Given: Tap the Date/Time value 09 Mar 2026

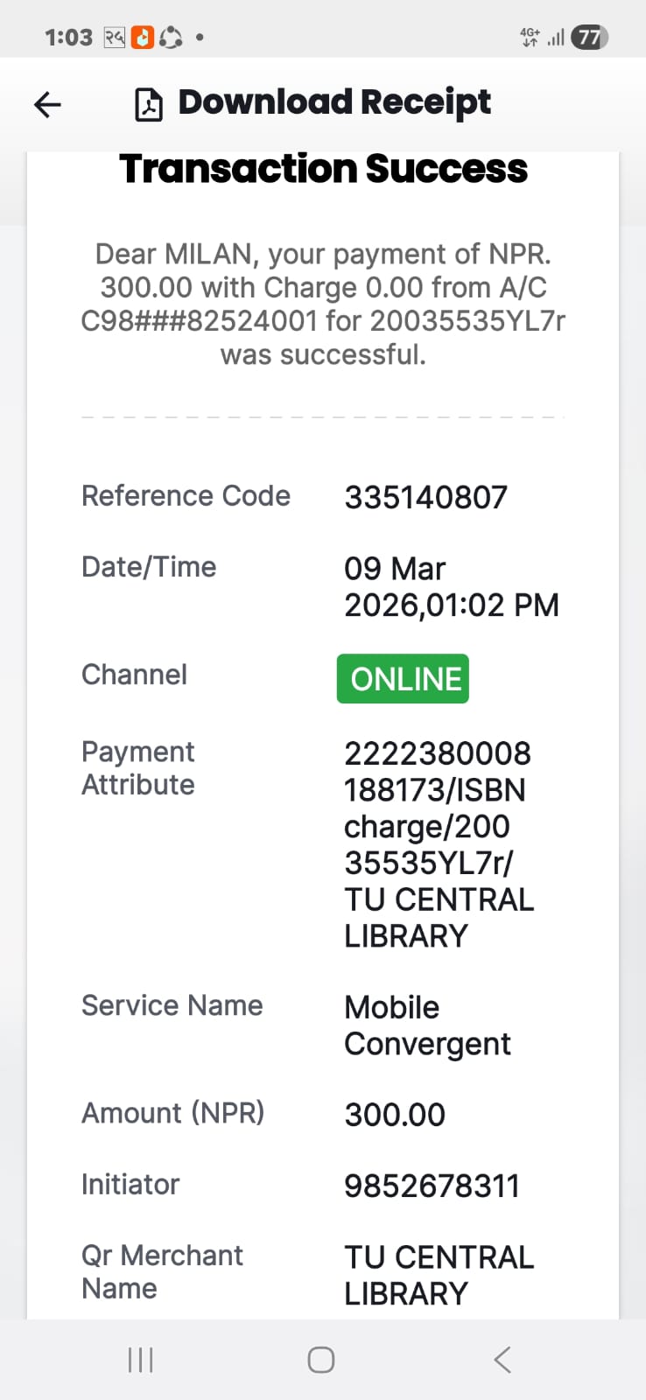Looking at the screenshot, I should (x=450, y=587).
